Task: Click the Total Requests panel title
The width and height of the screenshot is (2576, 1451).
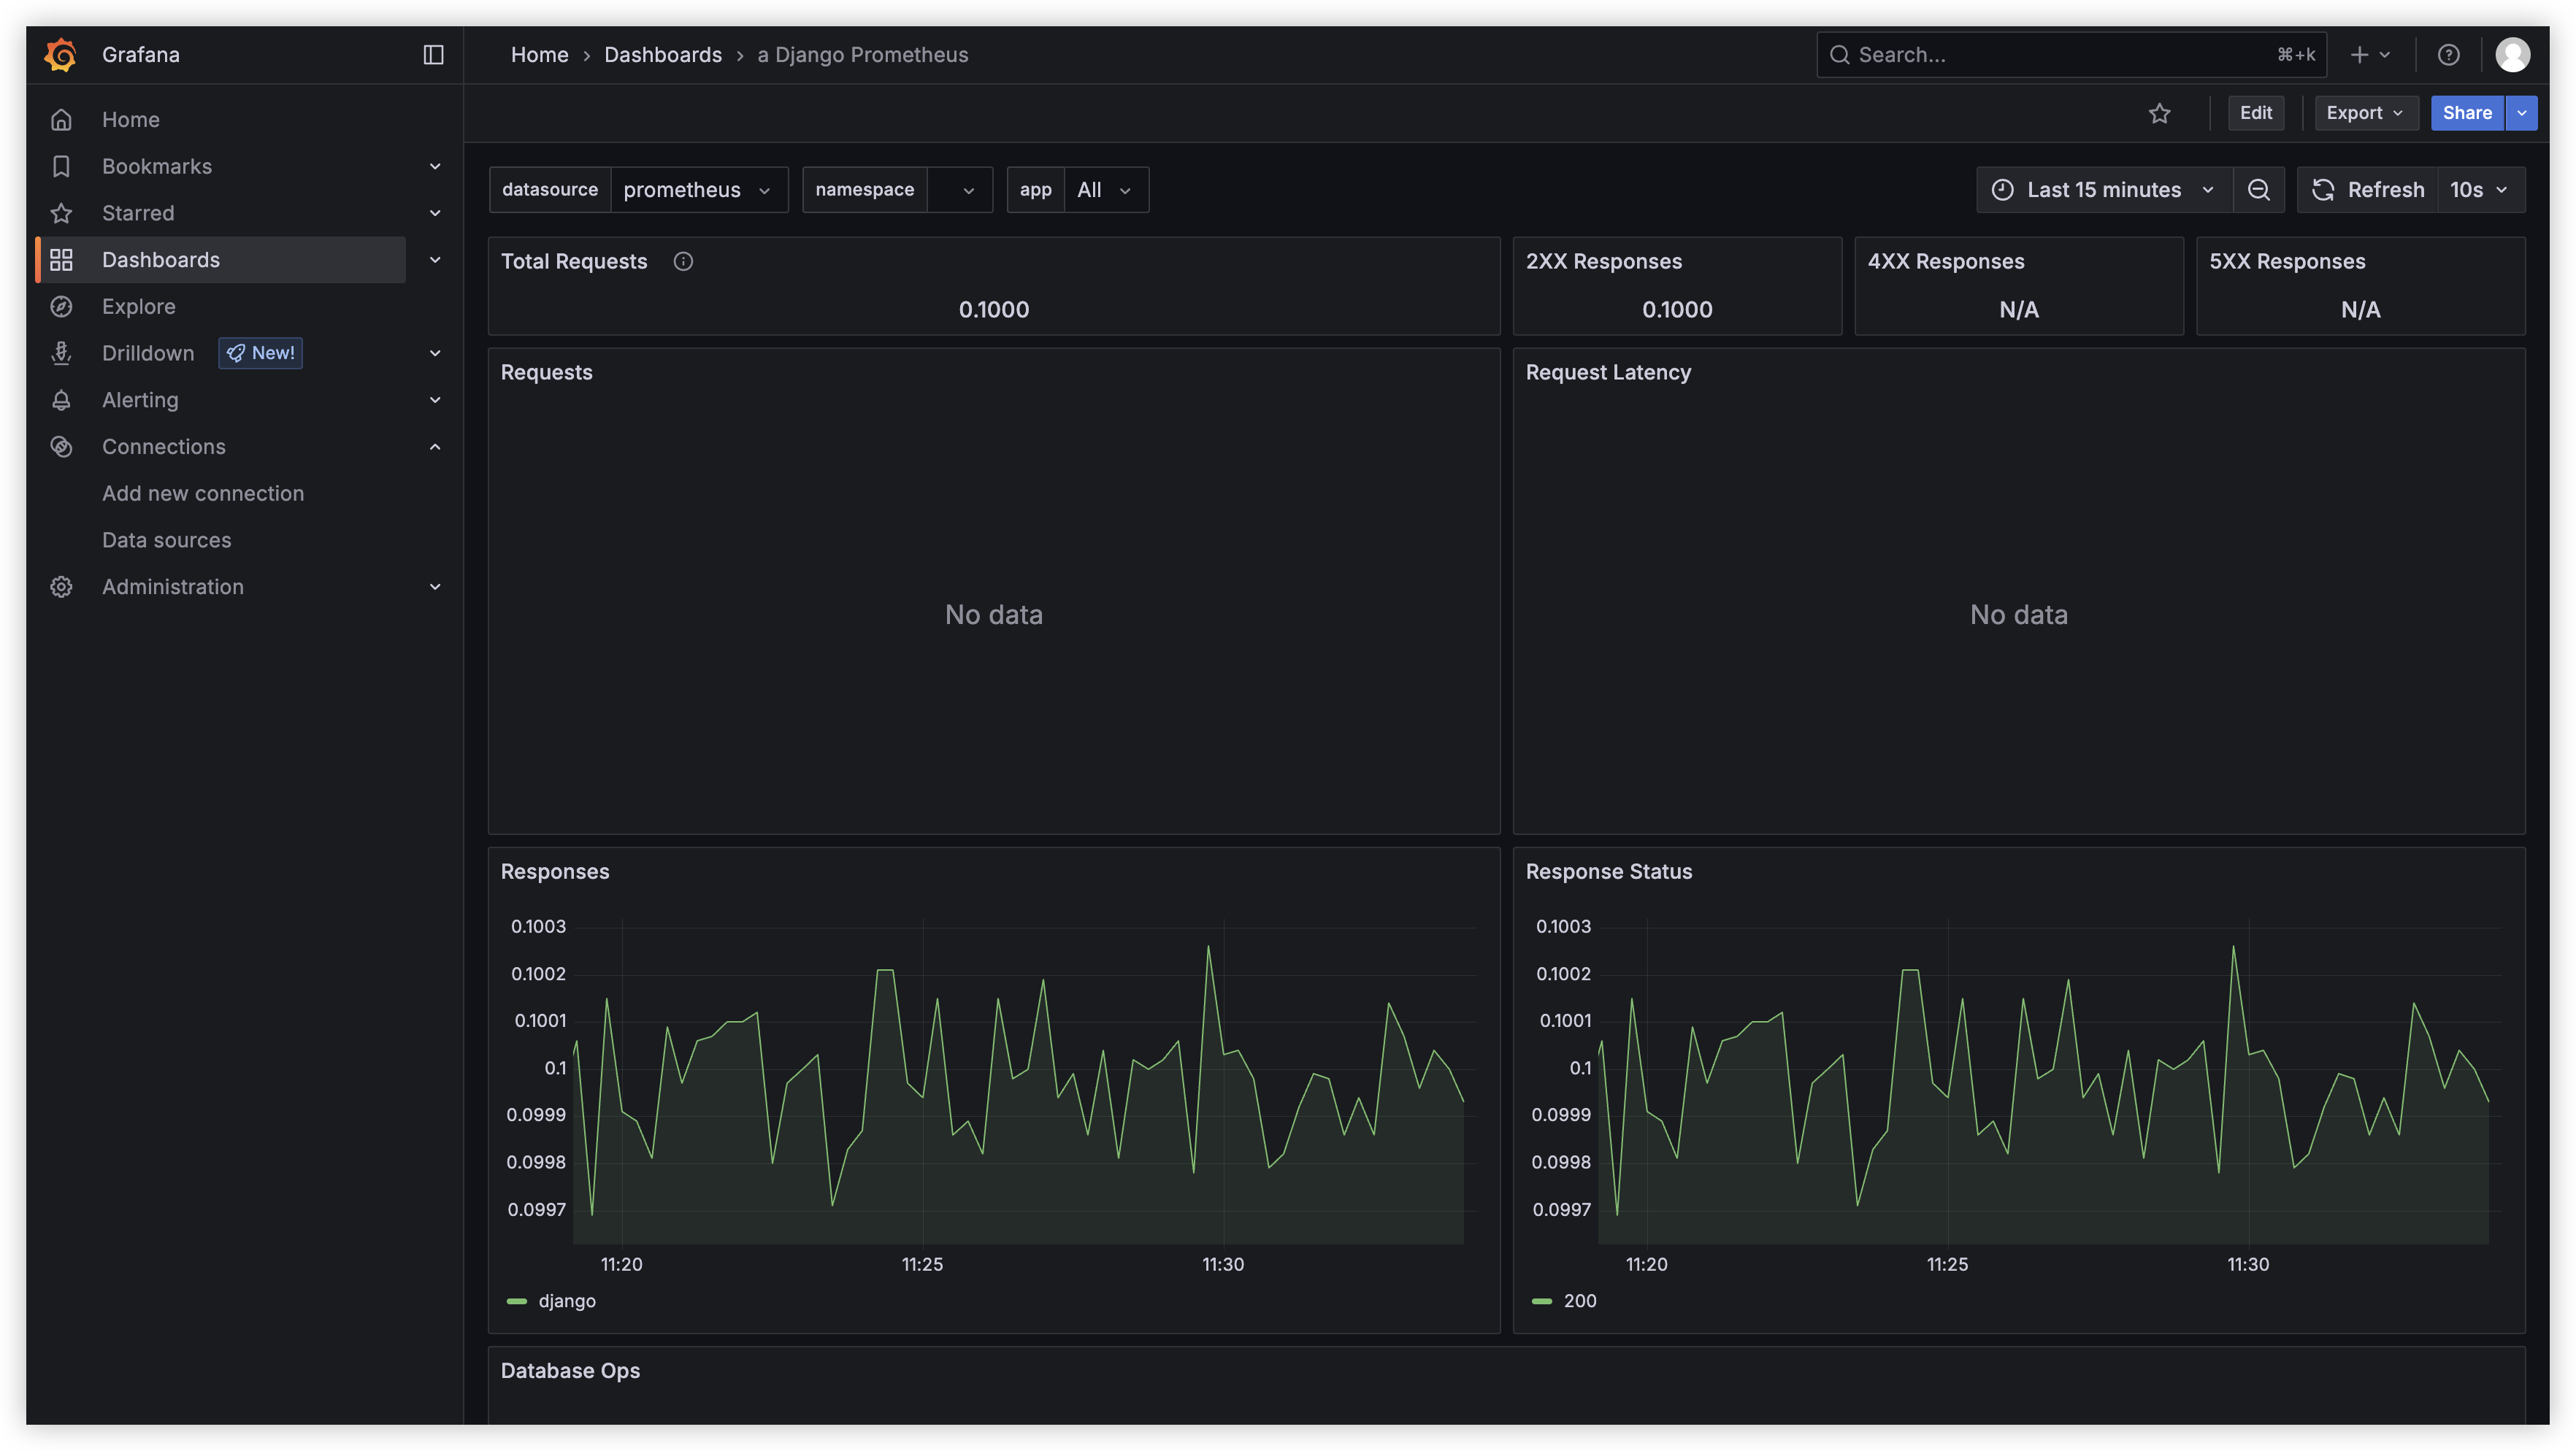Action: click(x=574, y=262)
